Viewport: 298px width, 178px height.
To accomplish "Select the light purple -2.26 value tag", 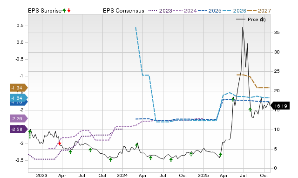I will click(x=19, y=119).
